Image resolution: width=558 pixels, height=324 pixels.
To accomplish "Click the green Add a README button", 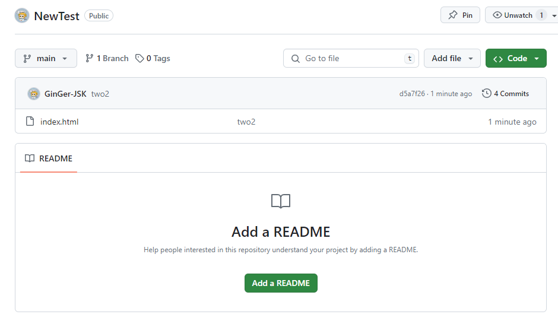I will pos(281,283).
